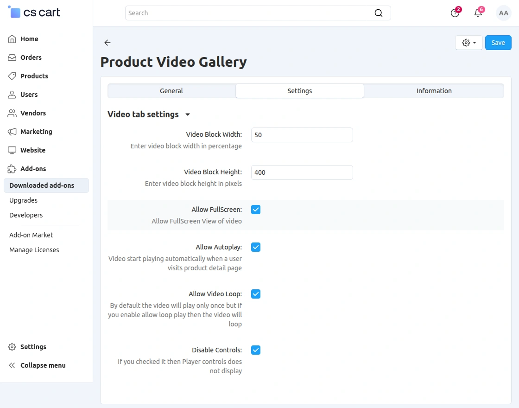This screenshot has height=408, width=519.
Task: Toggle the Allow FullScreen checkbox
Action: (x=255, y=210)
